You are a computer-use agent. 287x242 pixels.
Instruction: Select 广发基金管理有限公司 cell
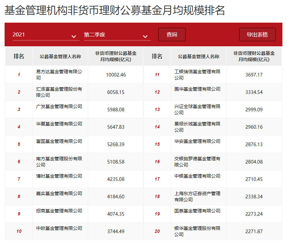60,109
